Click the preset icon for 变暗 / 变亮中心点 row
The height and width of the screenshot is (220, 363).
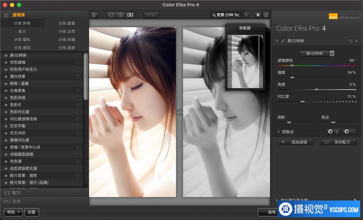[x=78, y=147]
